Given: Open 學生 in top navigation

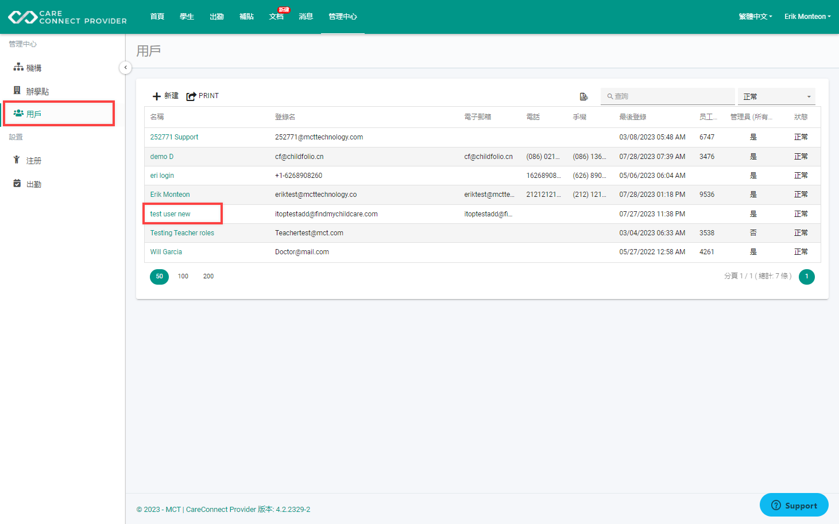Looking at the screenshot, I should (187, 17).
